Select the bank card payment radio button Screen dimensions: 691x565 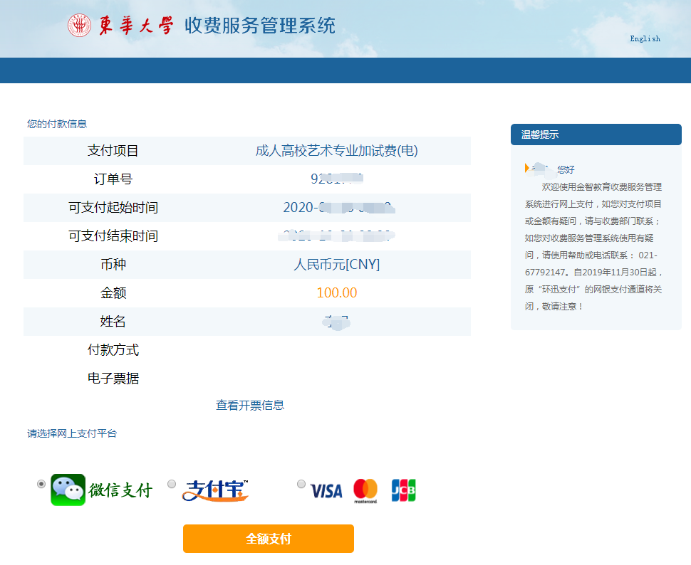301,483
